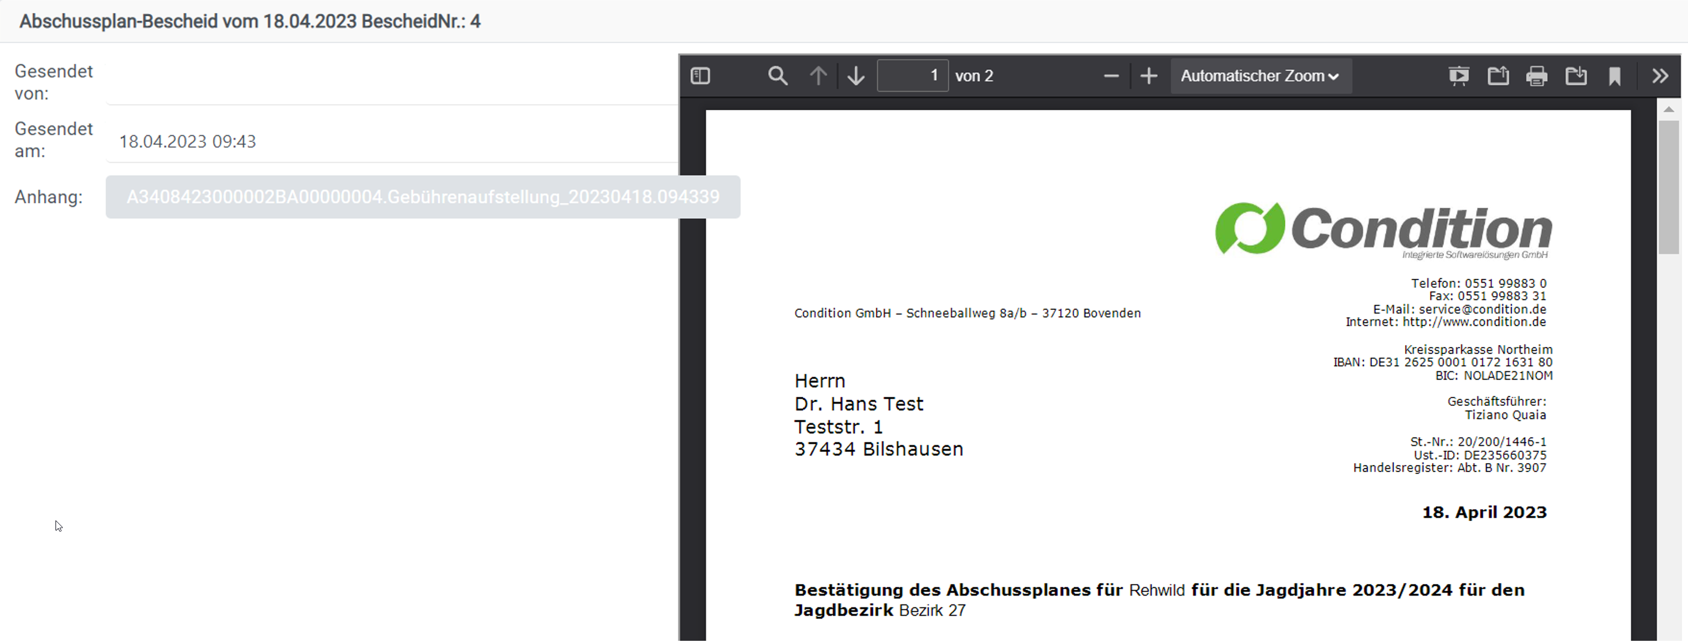Switch to presentation mode
The height and width of the screenshot is (642, 1688).
1459,76
